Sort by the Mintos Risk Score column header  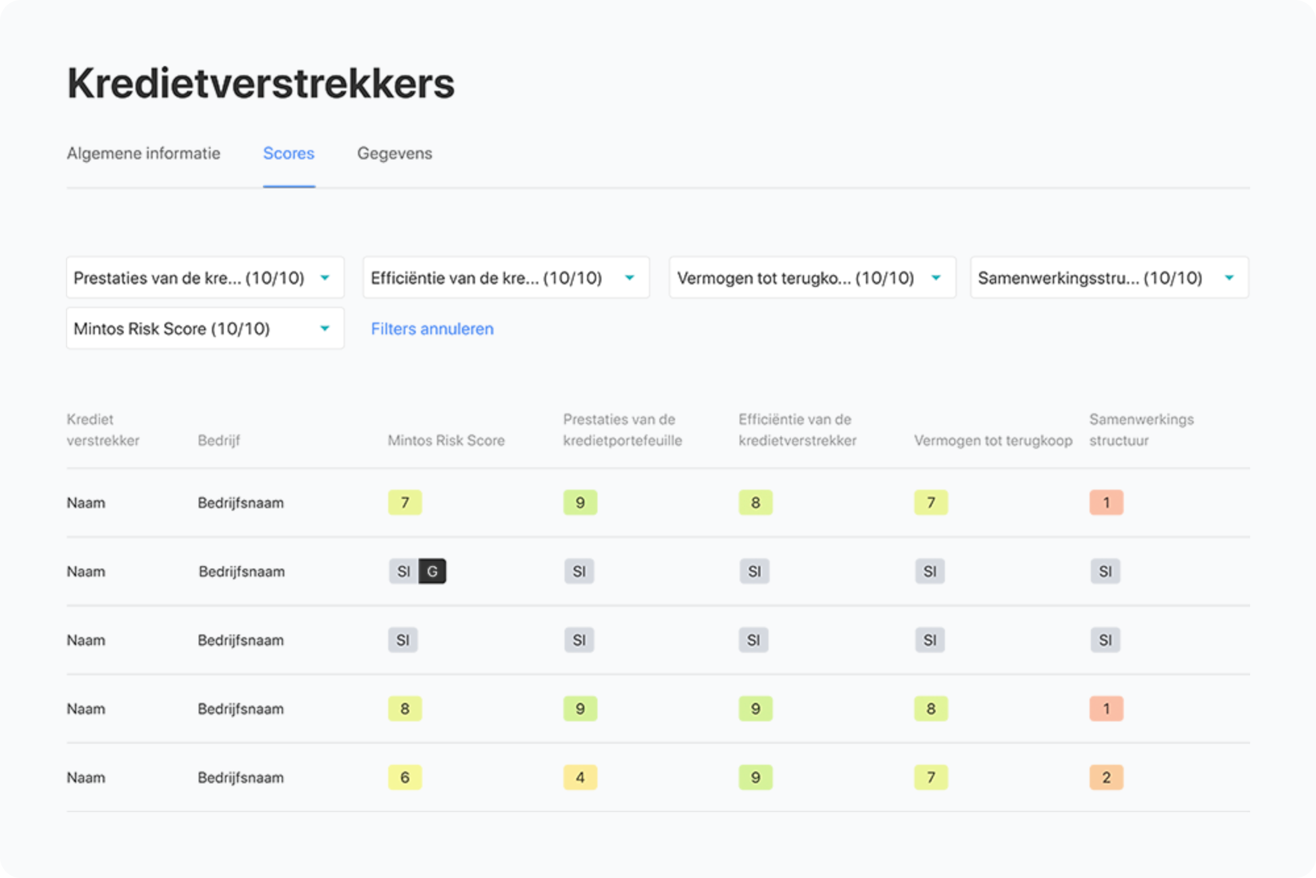pyautogui.click(x=446, y=440)
